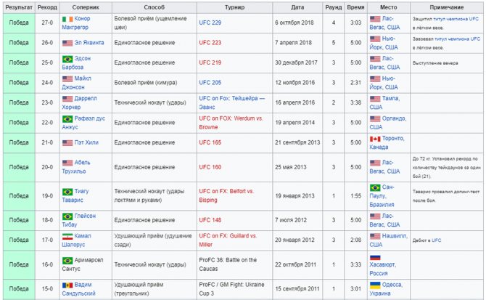Click the US flag beside Тампа, США
Viewport: 486px width, 300px height.
[375, 99]
